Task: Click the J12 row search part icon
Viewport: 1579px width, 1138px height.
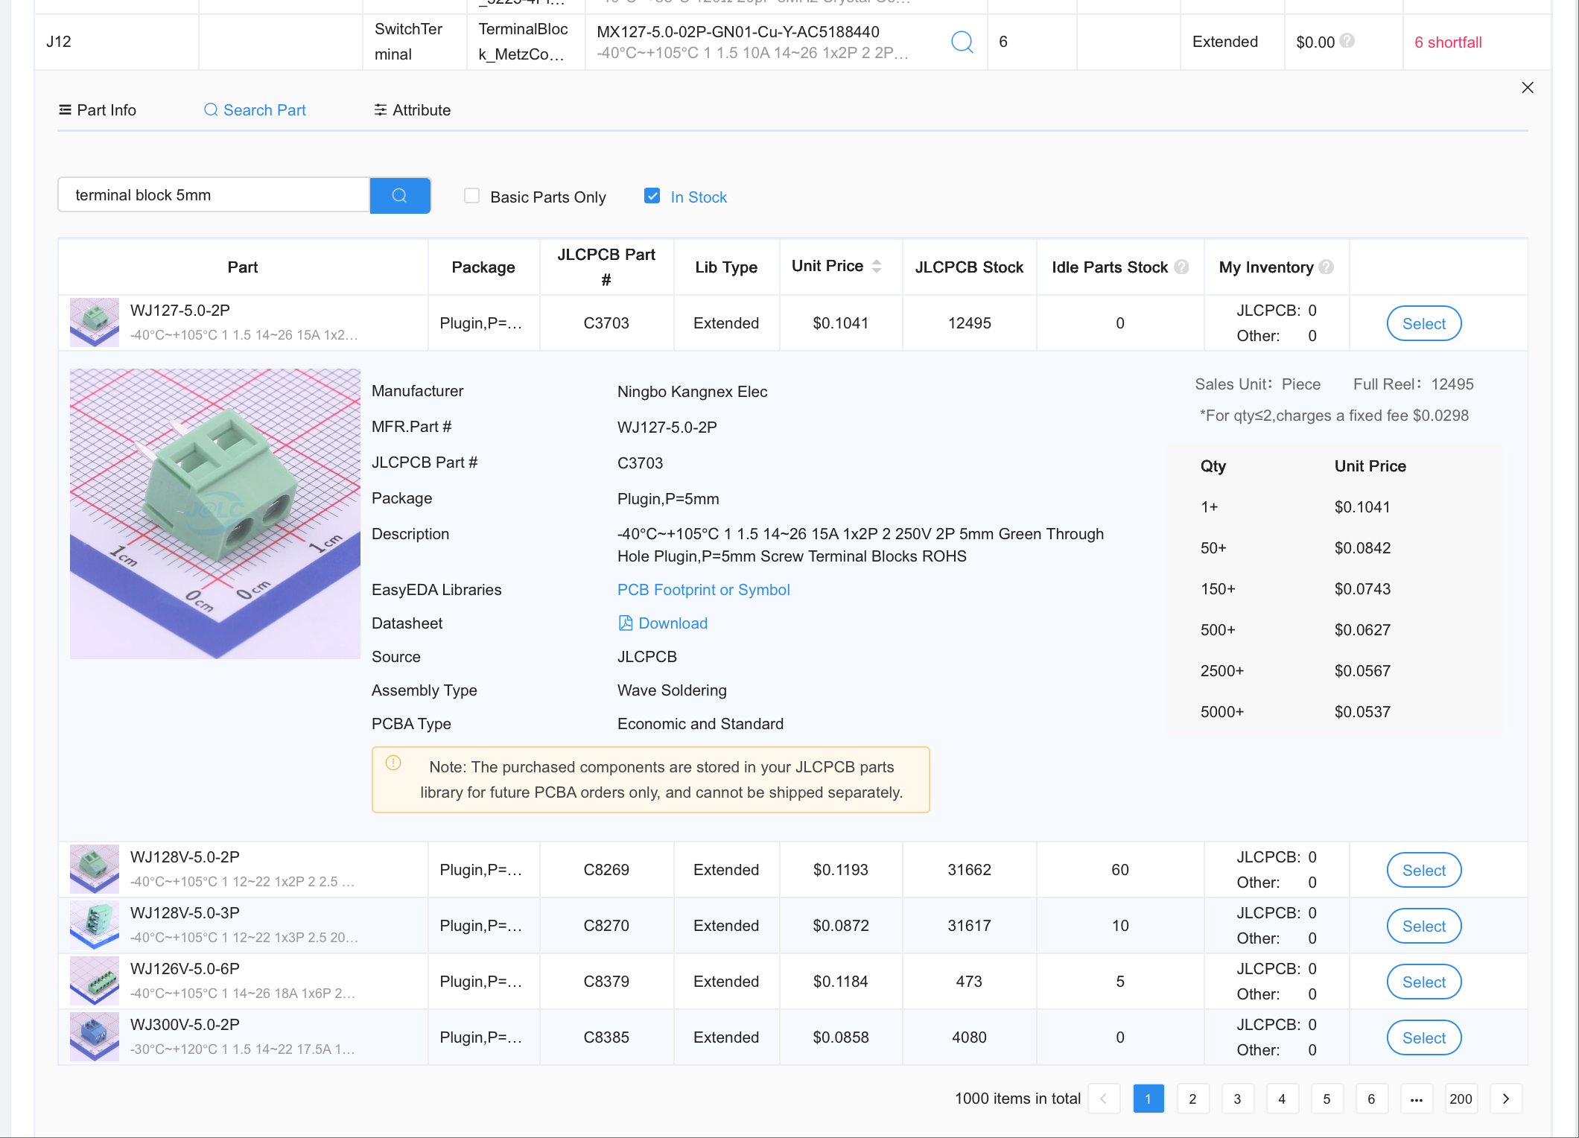Action: [962, 42]
